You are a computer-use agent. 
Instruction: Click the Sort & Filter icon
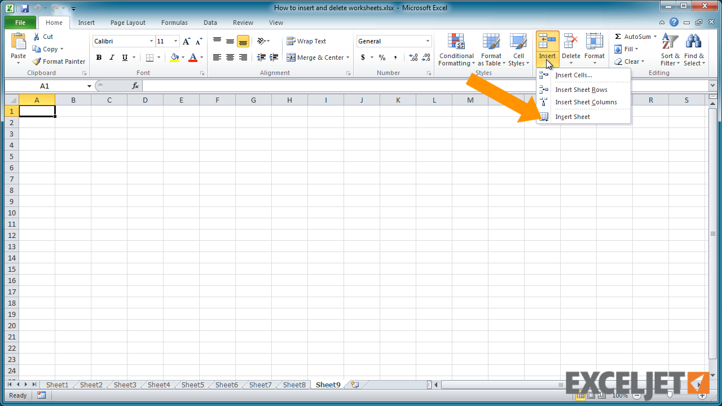(x=670, y=42)
